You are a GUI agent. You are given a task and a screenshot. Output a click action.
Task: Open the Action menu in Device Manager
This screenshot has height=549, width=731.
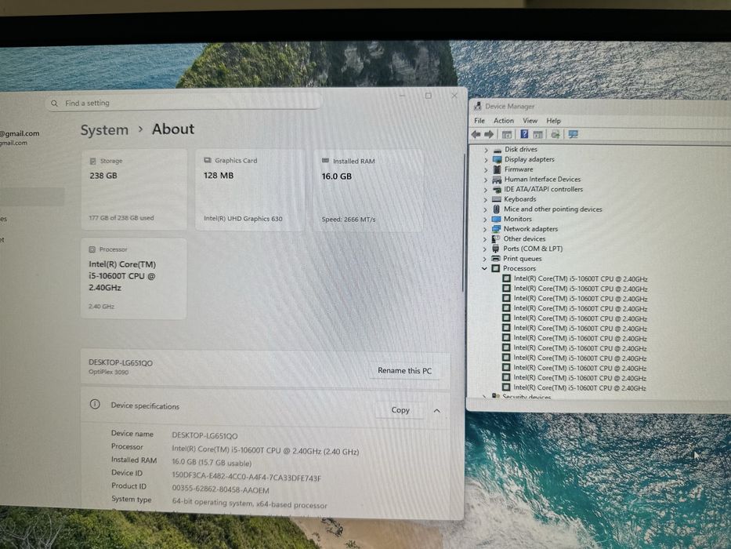[x=504, y=121]
